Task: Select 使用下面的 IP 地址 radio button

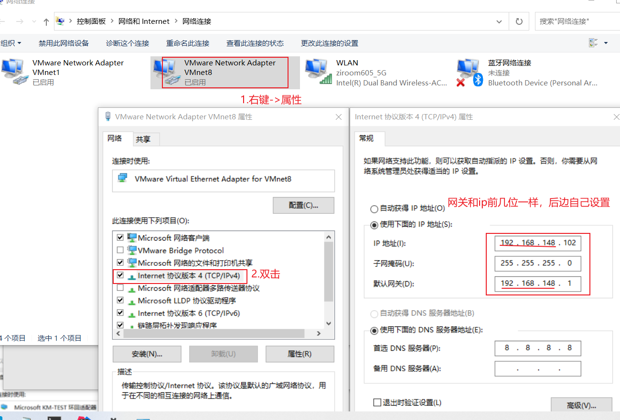Action: point(374,224)
